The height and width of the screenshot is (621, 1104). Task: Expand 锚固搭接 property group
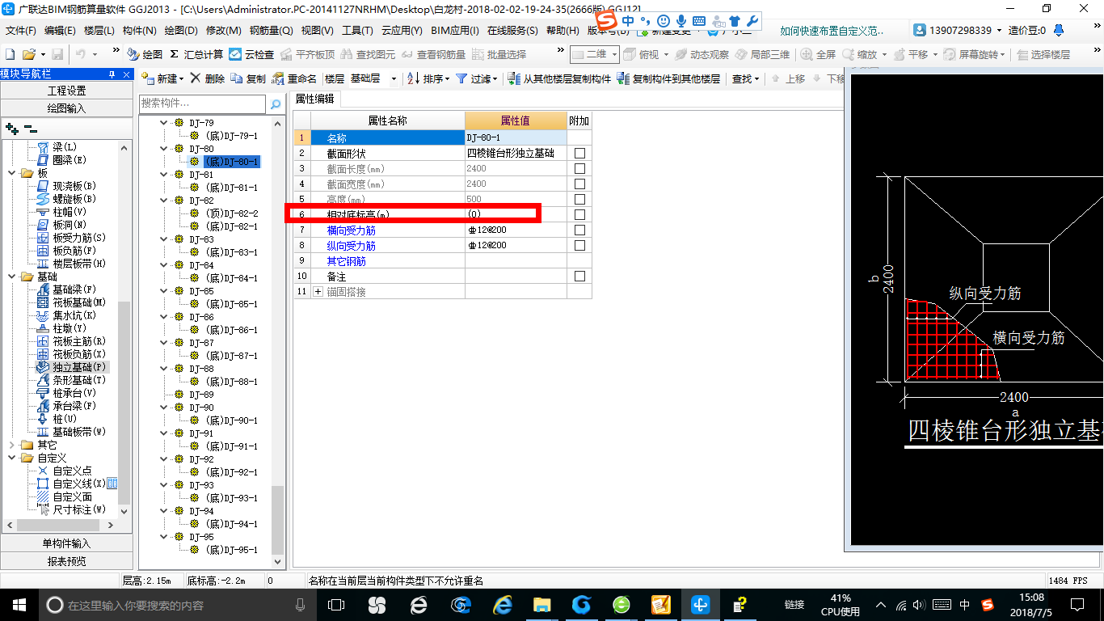point(318,291)
